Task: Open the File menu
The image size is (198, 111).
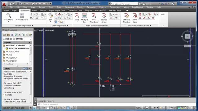Action: coord(11,7)
